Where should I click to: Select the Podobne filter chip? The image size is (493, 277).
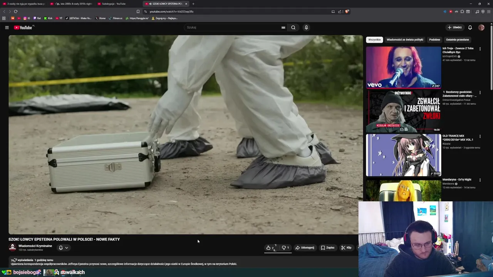click(434, 40)
